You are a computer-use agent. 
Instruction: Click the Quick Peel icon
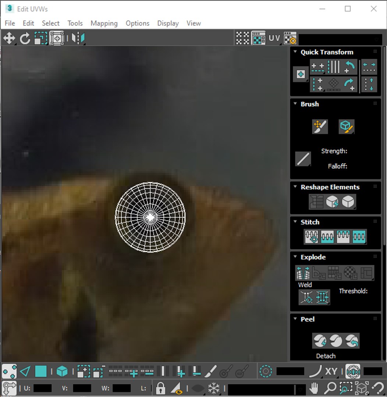click(x=320, y=341)
